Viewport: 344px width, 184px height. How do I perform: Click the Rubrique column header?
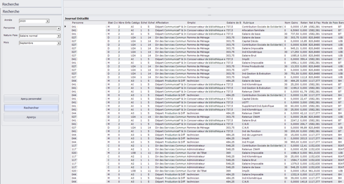click(249, 23)
